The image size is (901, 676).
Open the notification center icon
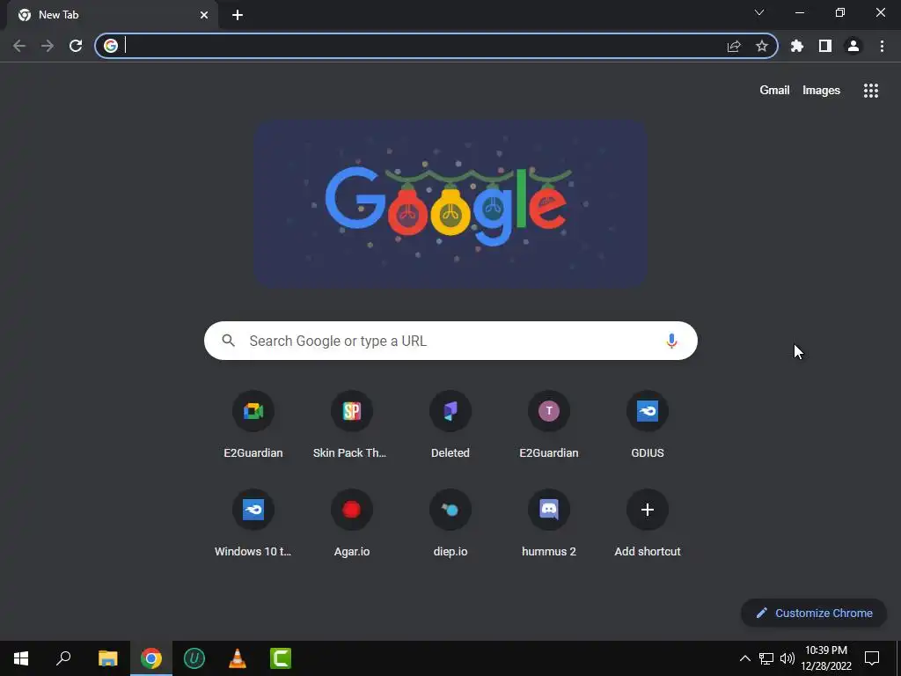[872, 658]
